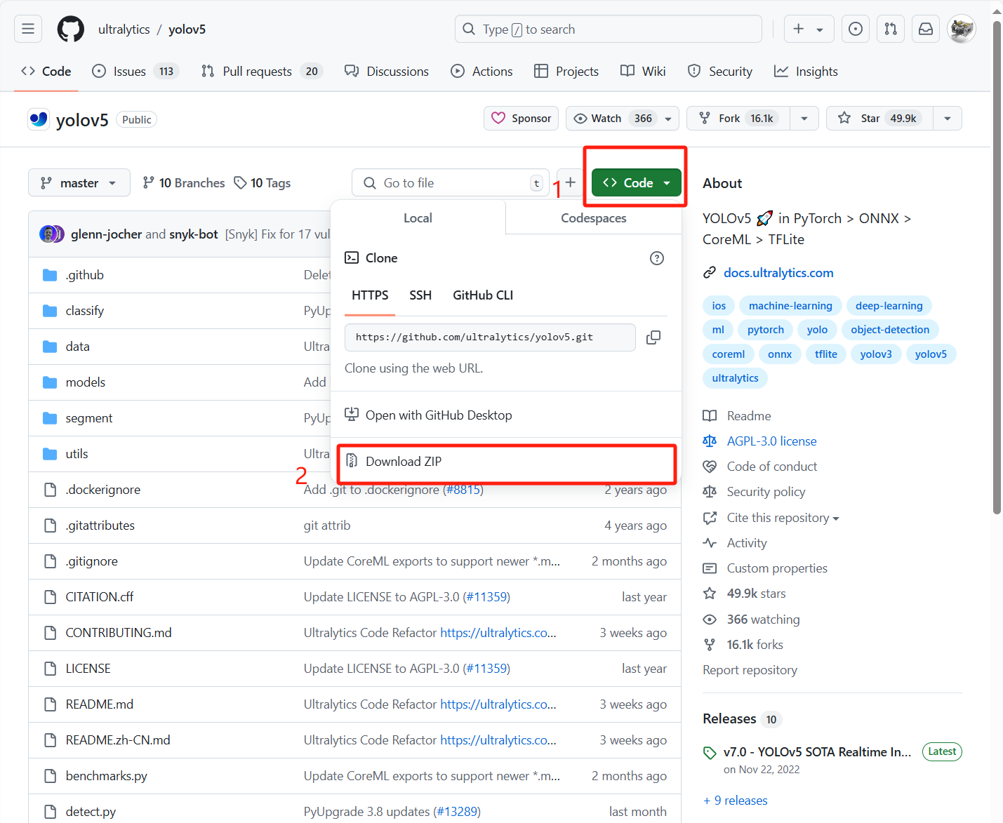Click the GitHub logo home icon
Screen dimensions: 1003x823
[x=70, y=29]
